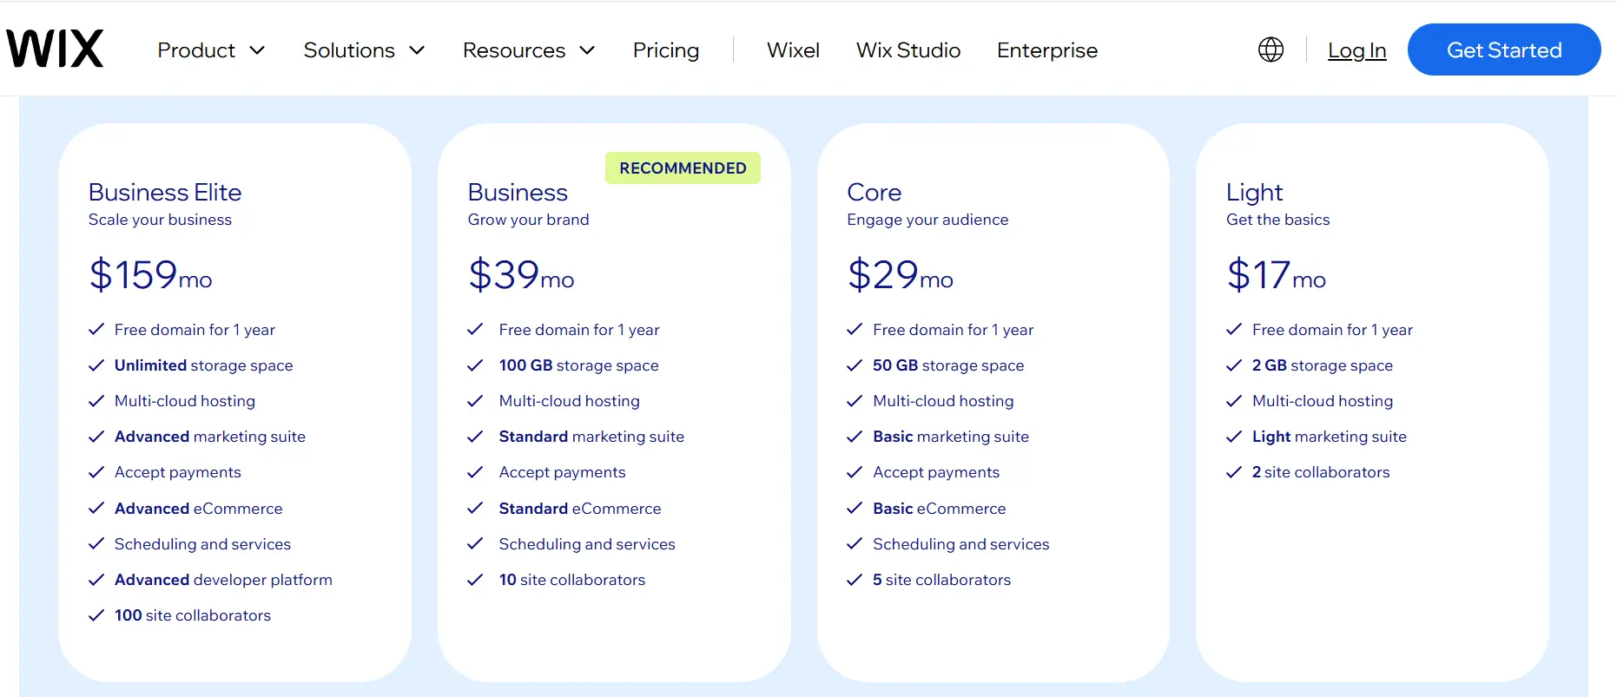Open the language selector globe icon
Screen dimensions: 1617x697
point(1270,49)
